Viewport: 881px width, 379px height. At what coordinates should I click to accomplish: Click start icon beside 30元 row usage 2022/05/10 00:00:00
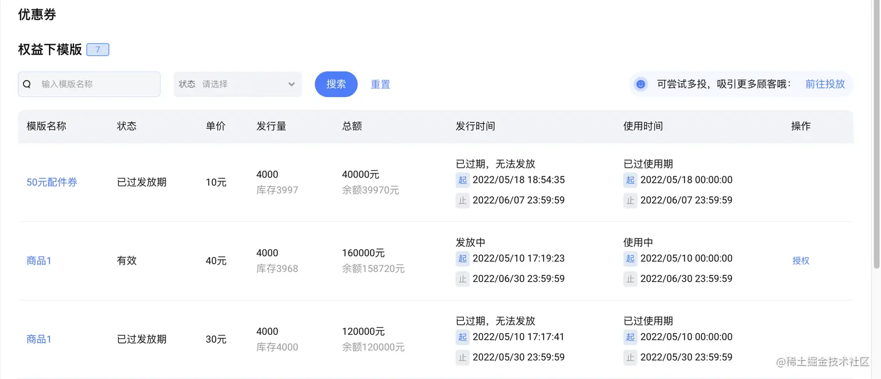[x=630, y=337]
